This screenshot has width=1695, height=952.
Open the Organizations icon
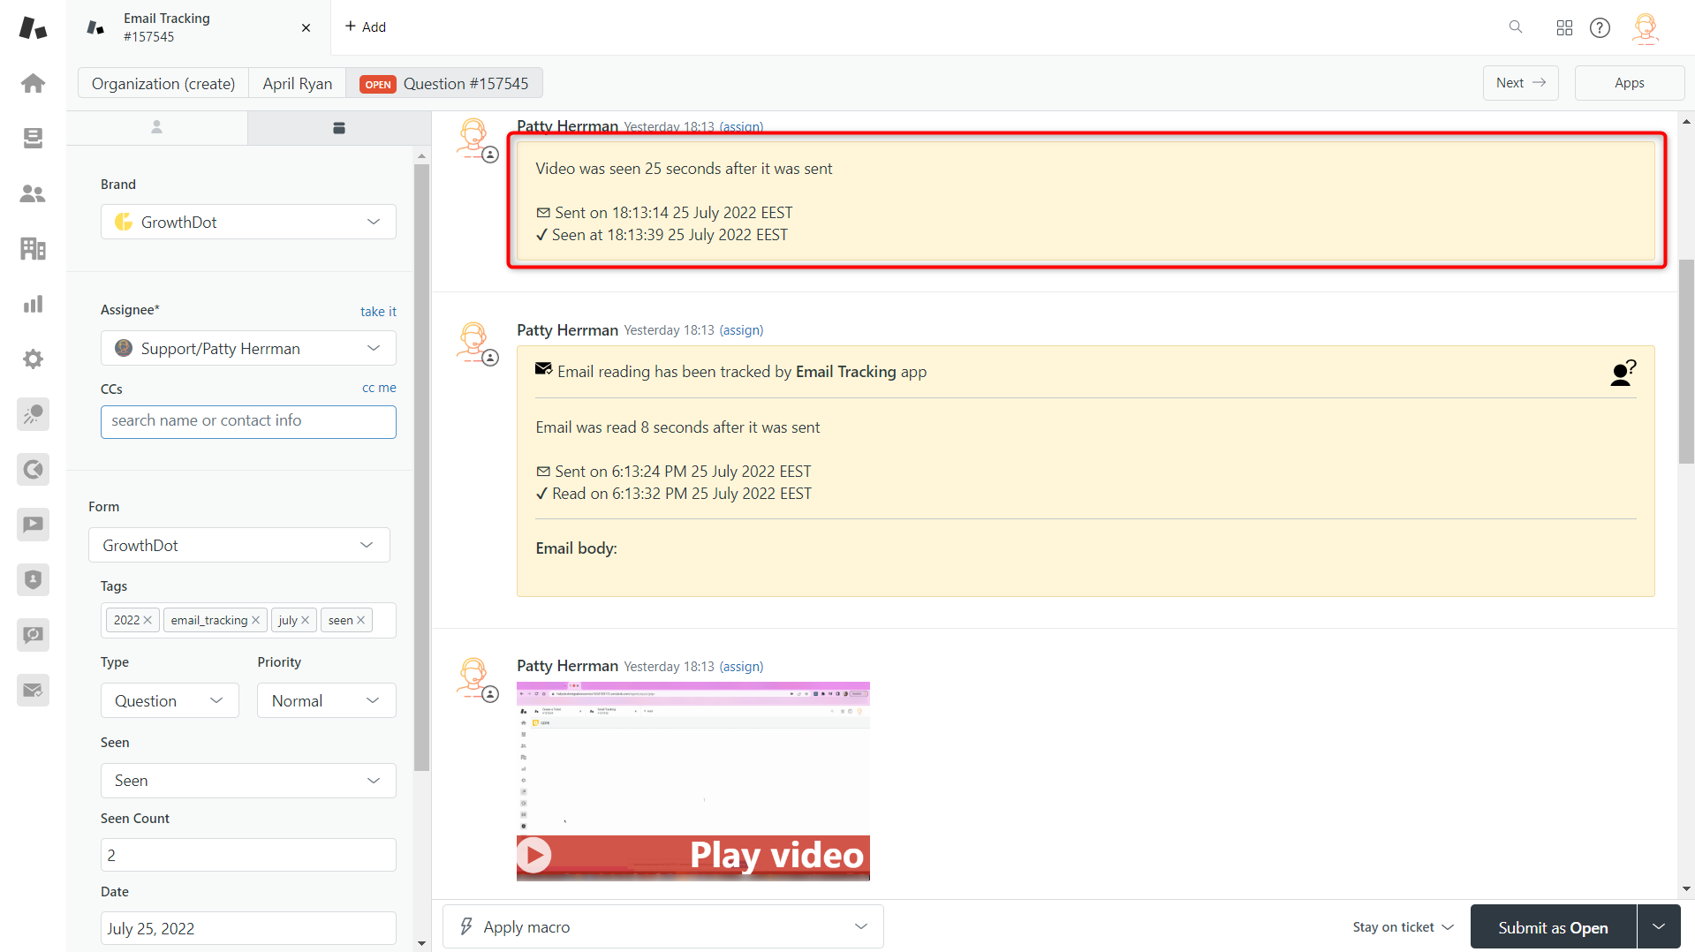[33, 248]
